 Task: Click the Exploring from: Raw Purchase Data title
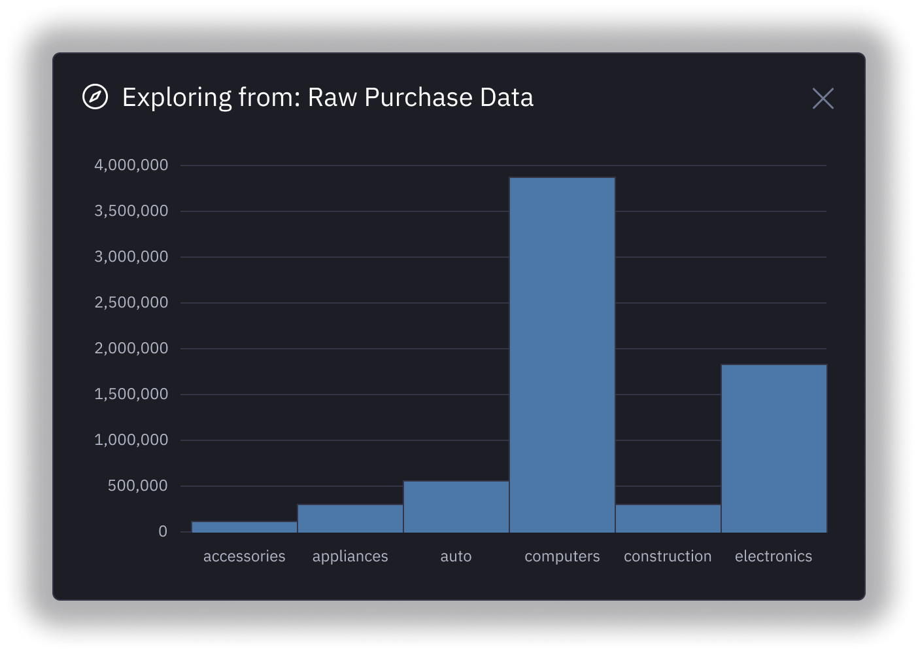pyautogui.click(x=328, y=97)
